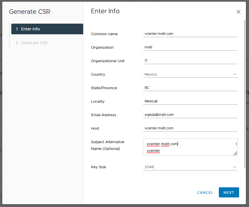Select step 1 Enter Info
This screenshot has width=249, height=207.
pyautogui.click(x=47, y=29)
